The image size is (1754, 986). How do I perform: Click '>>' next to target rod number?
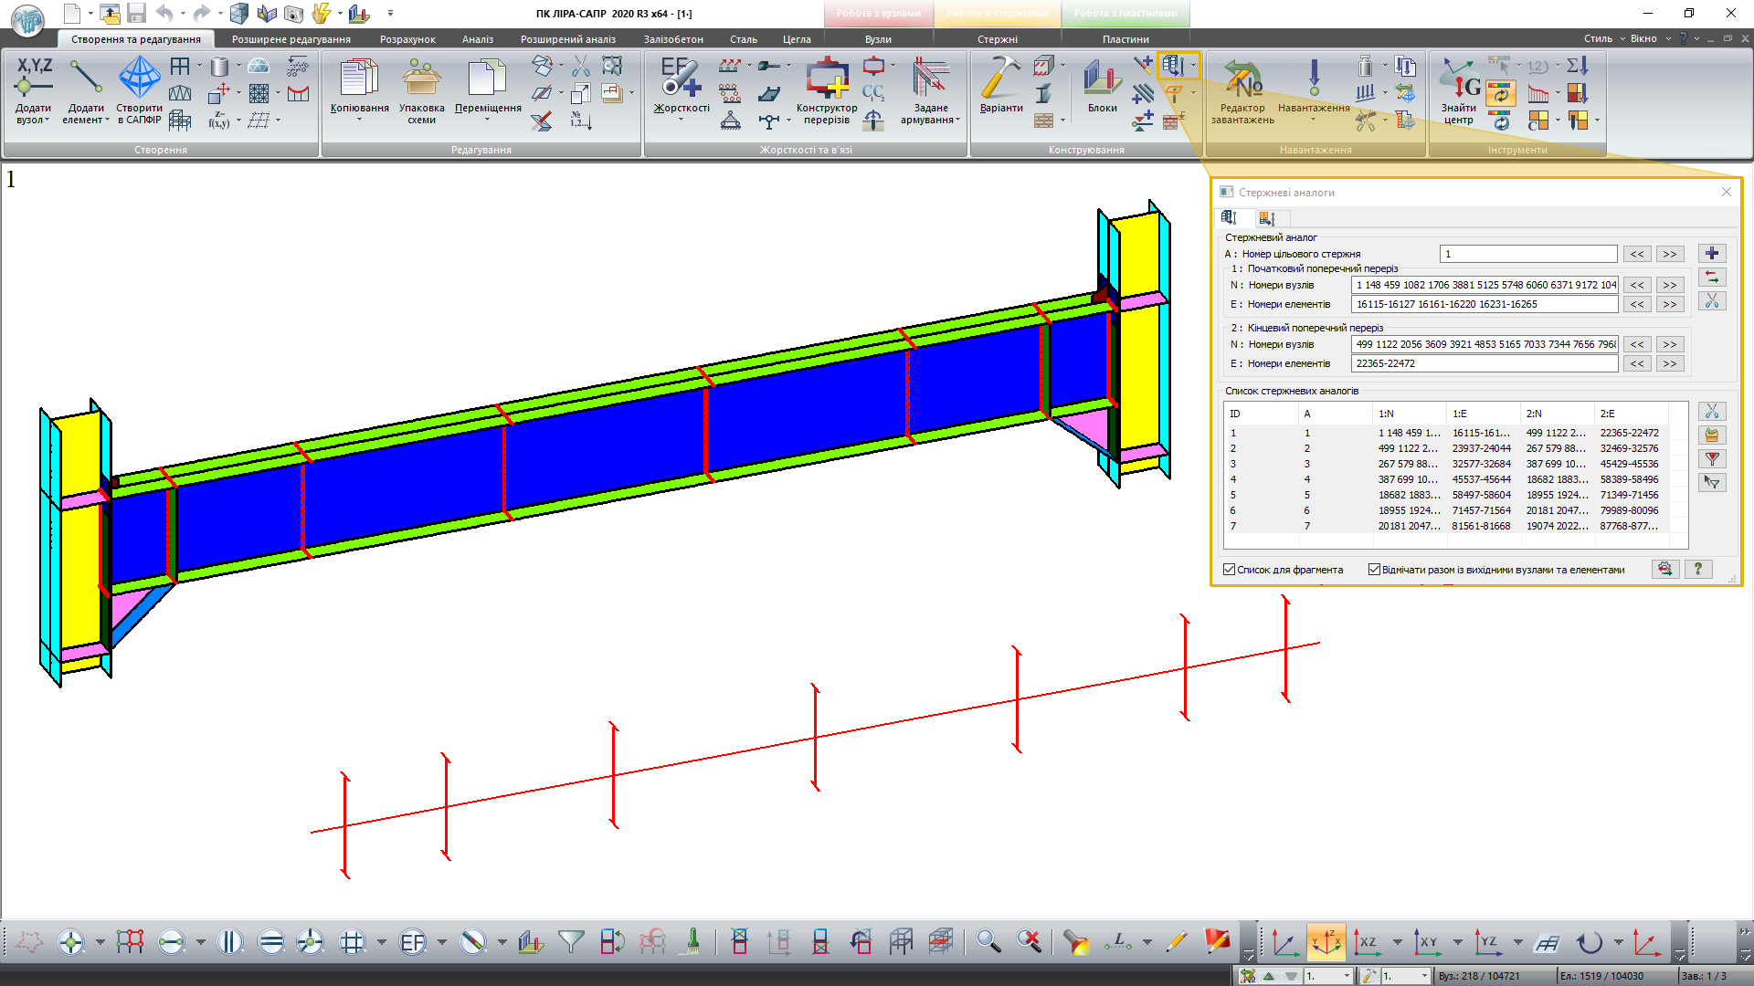[1670, 255]
